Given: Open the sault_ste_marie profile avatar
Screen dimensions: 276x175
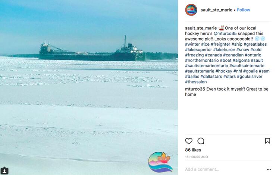Looking at the screenshot, I should click(x=191, y=10).
